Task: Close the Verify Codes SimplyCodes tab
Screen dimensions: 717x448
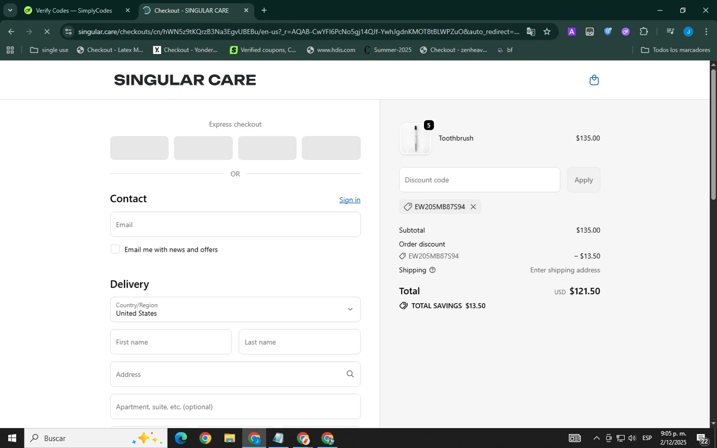Action: (x=128, y=11)
